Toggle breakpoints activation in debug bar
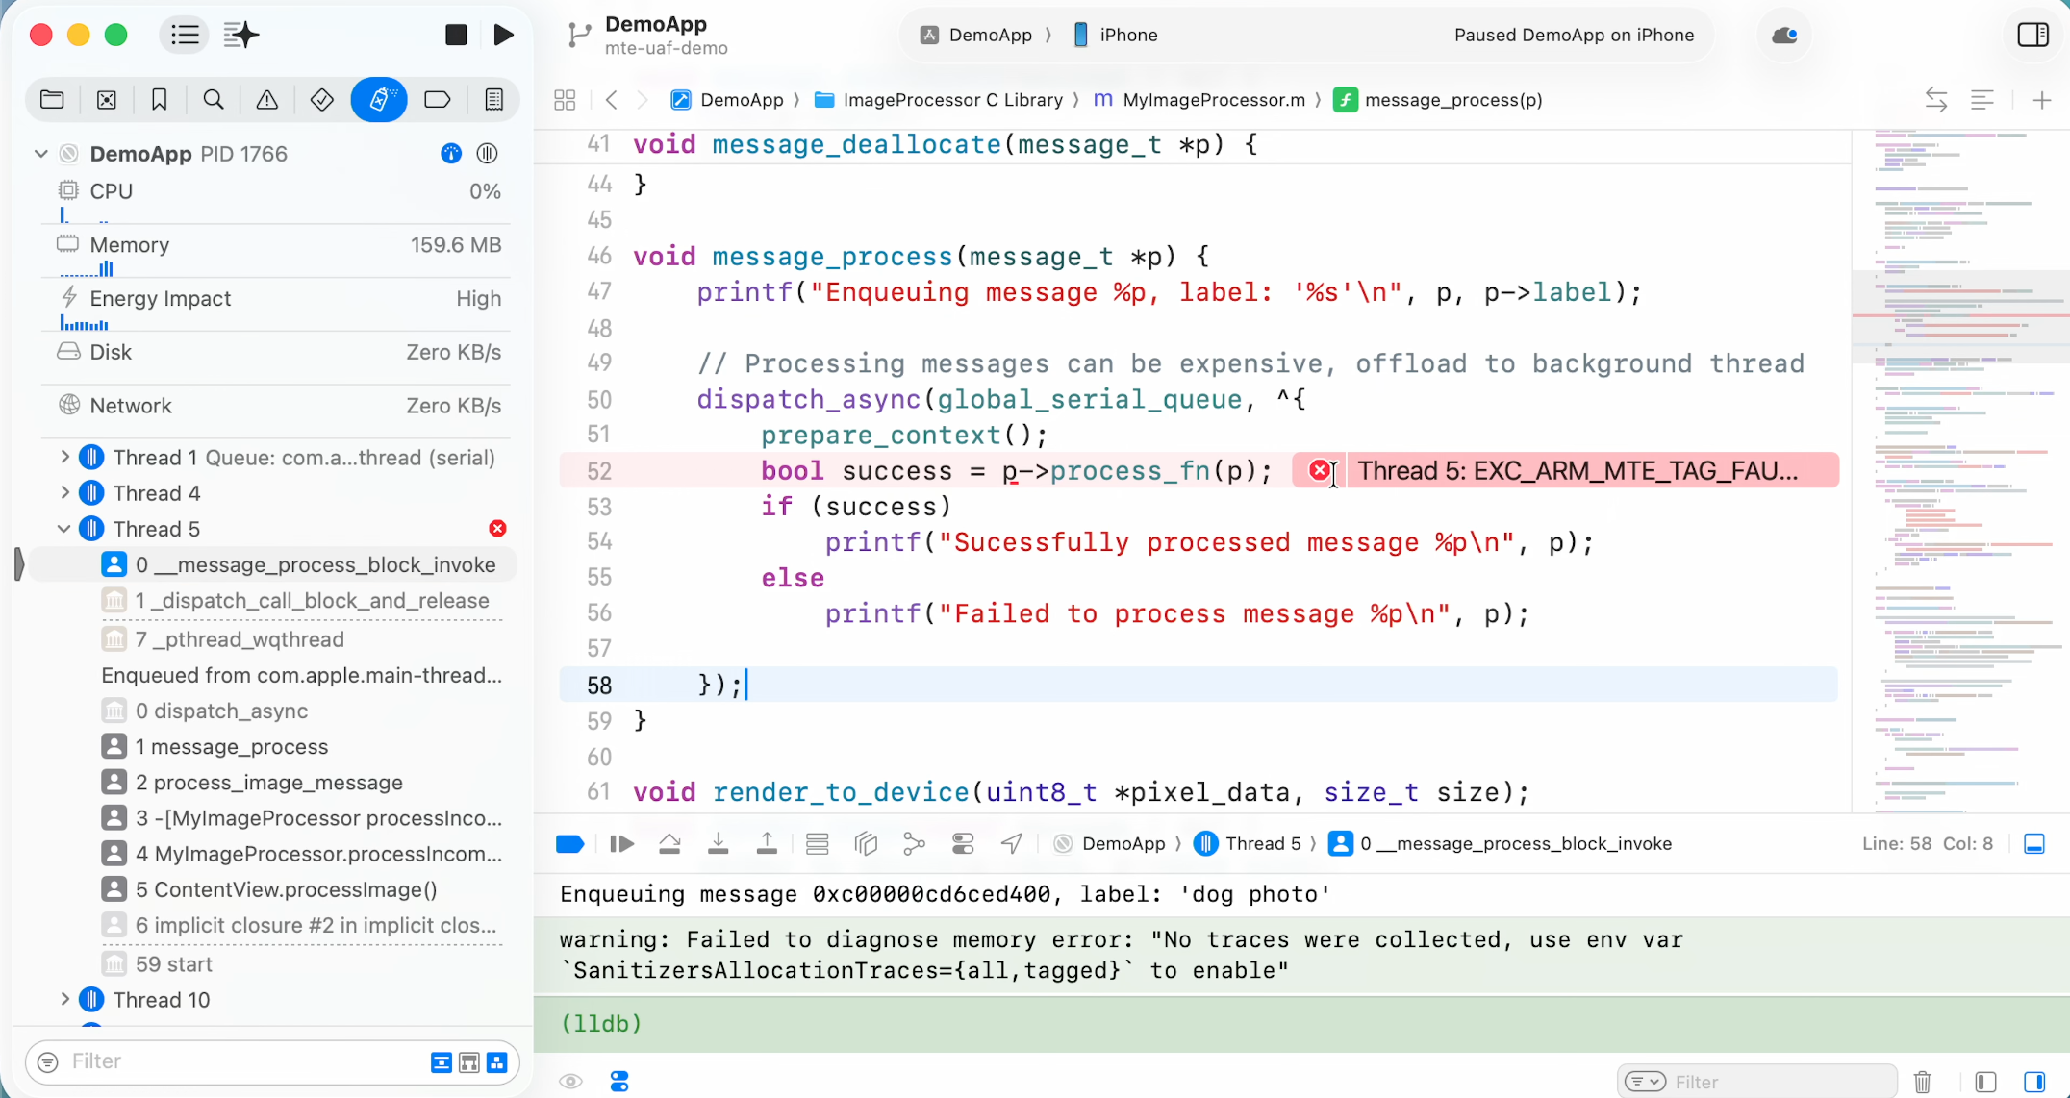The image size is (2070, 1098). coord(569,844)
